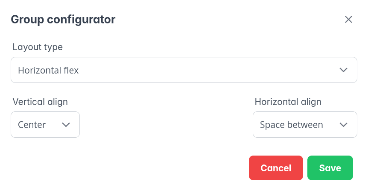Click the Space between value text
Image resolution: width=368 pixels, height=190 pixels.
[x=291, y=125]
